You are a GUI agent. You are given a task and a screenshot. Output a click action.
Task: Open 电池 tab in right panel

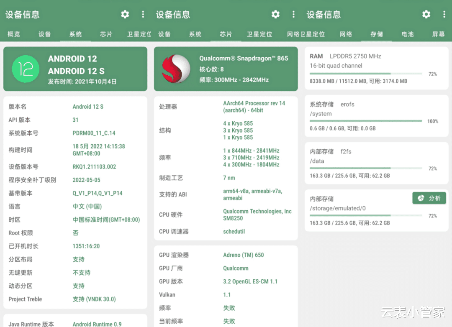(407, 34)
